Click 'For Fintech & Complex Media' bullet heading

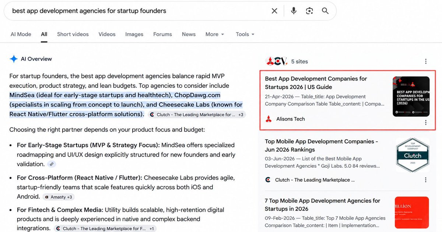(60, 210)
